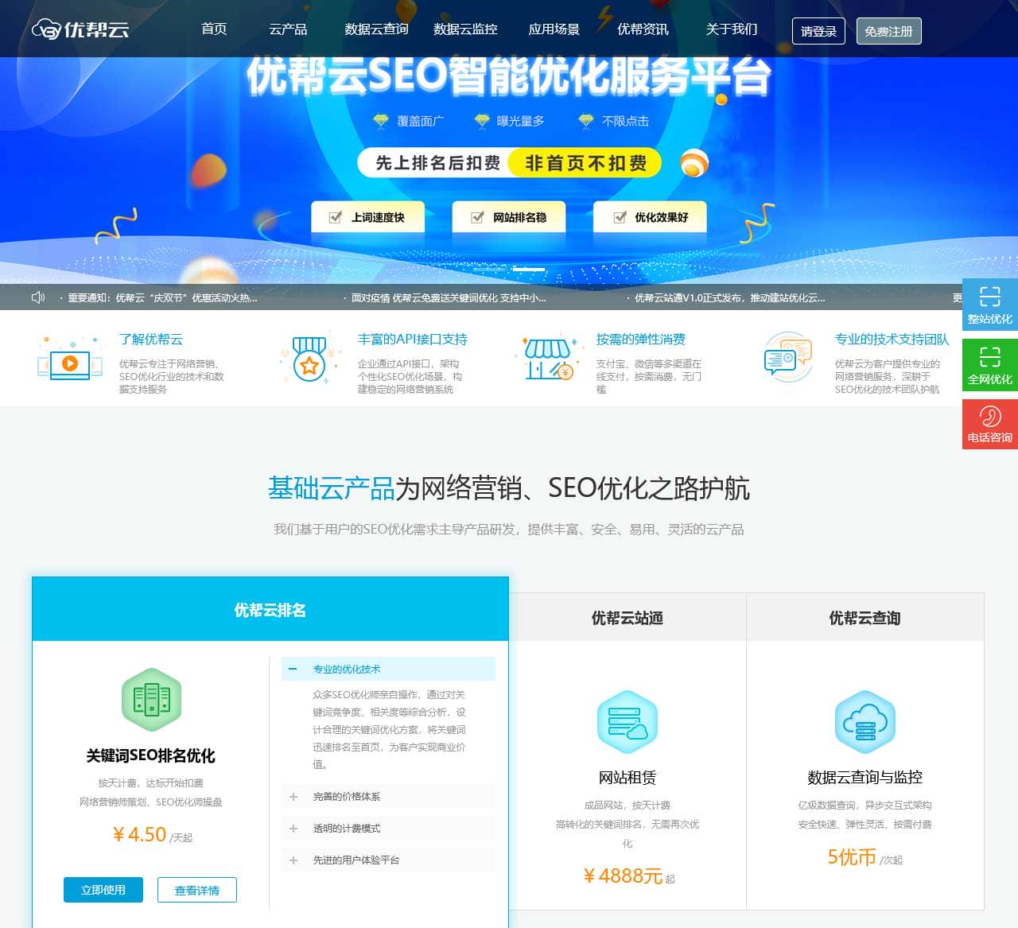The width and height of the screenshot is (1018, 928).
Task: Open the 庆双节 notice link
Action: (162, 298)
